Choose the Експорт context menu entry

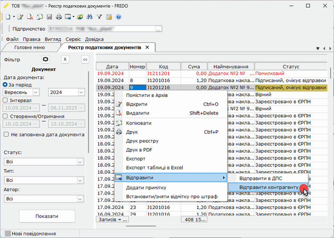[x=171, y=158]
